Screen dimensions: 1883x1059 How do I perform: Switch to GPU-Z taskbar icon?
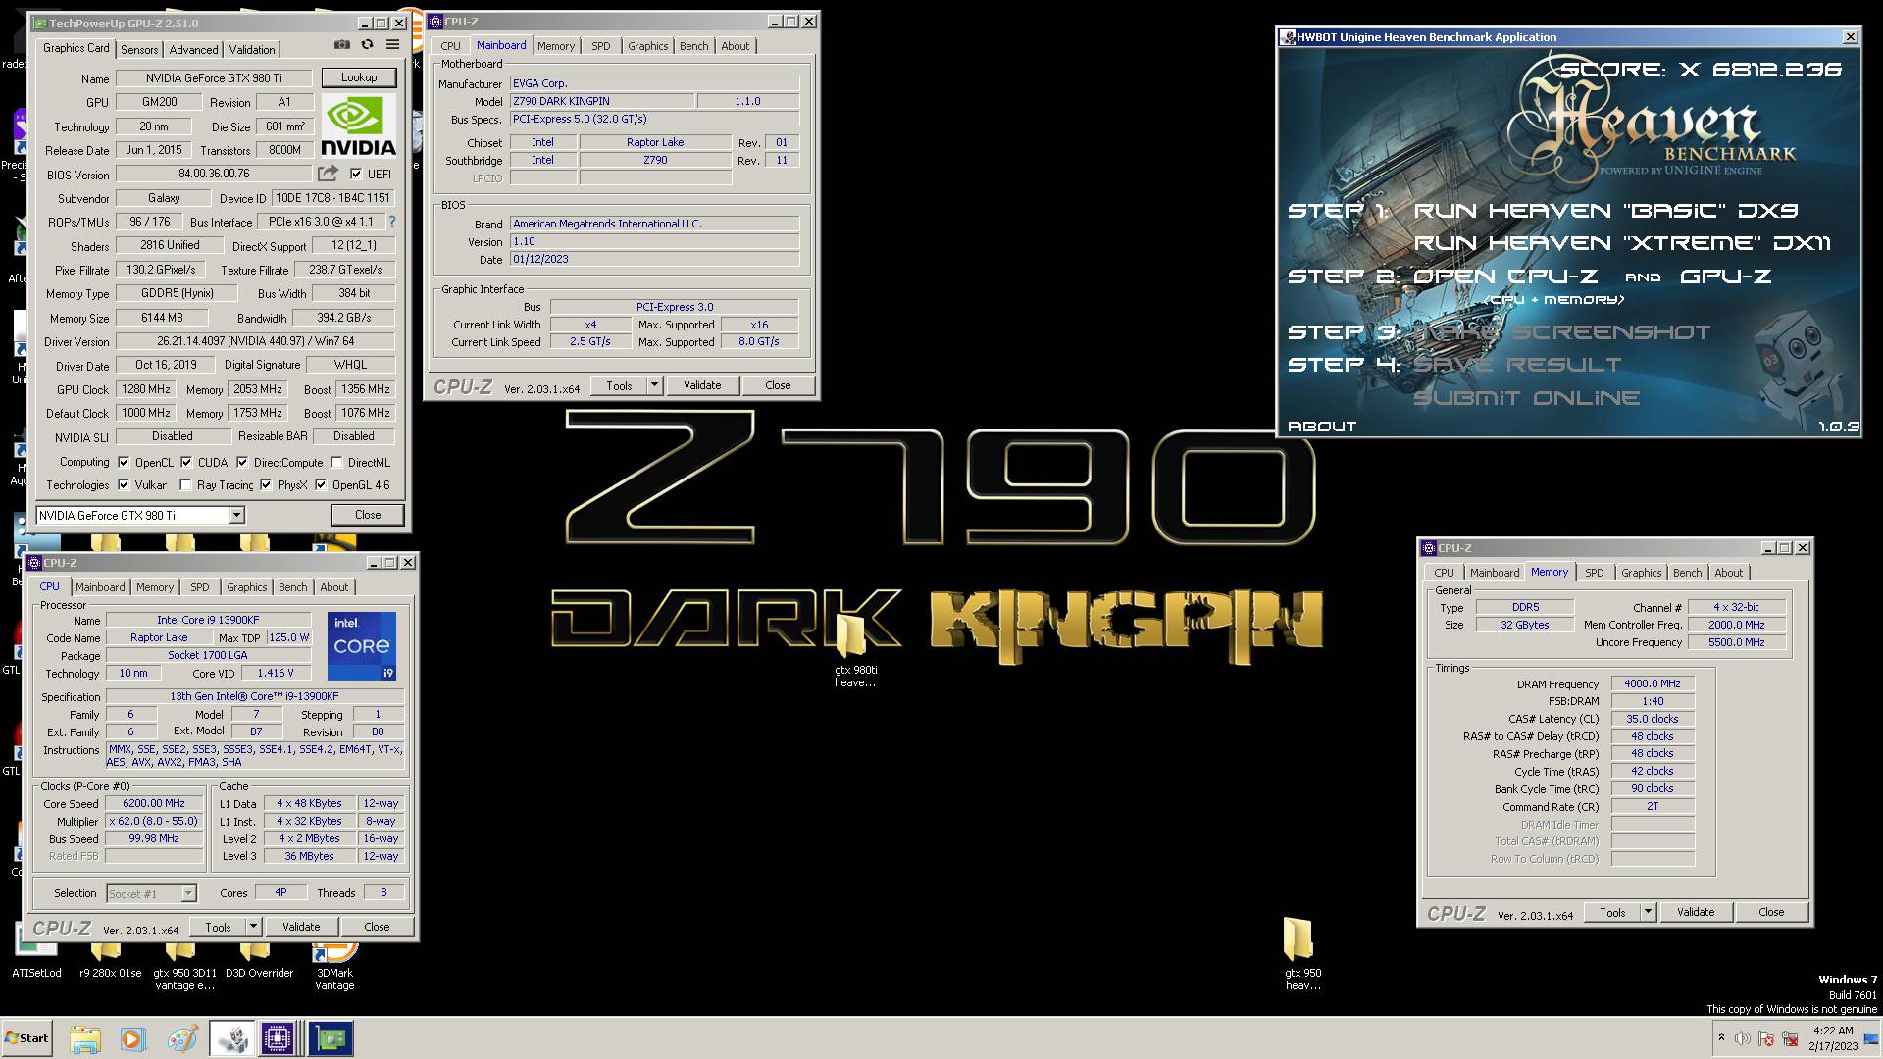[x=331, y=1038]
